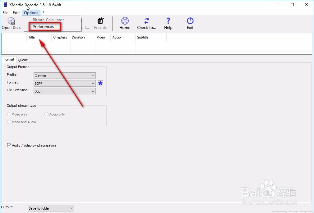
Task: Close the Options menu
Action: point(31,13)
